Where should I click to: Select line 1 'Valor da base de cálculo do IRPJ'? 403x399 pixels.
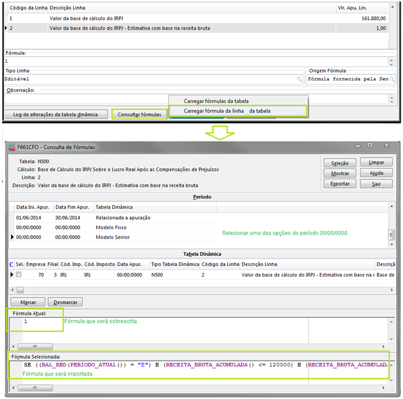(x=197, y=18)
